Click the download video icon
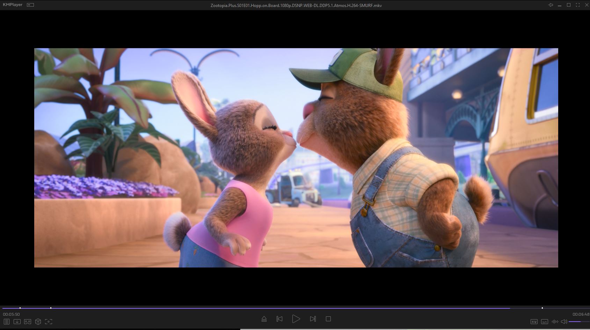 point(17,322)
